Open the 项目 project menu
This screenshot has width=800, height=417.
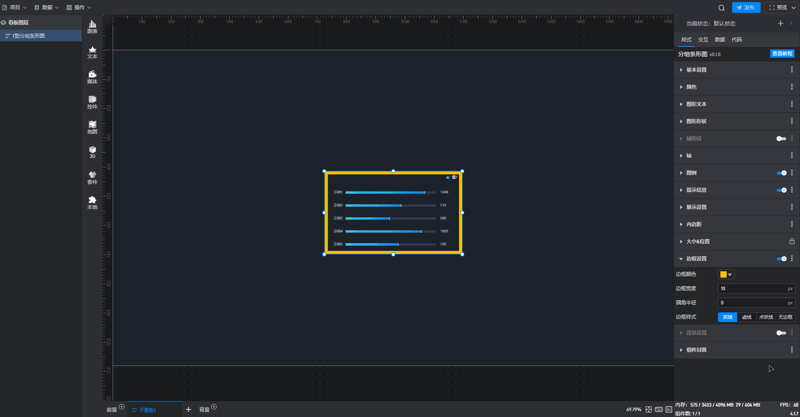click(15, 8)
